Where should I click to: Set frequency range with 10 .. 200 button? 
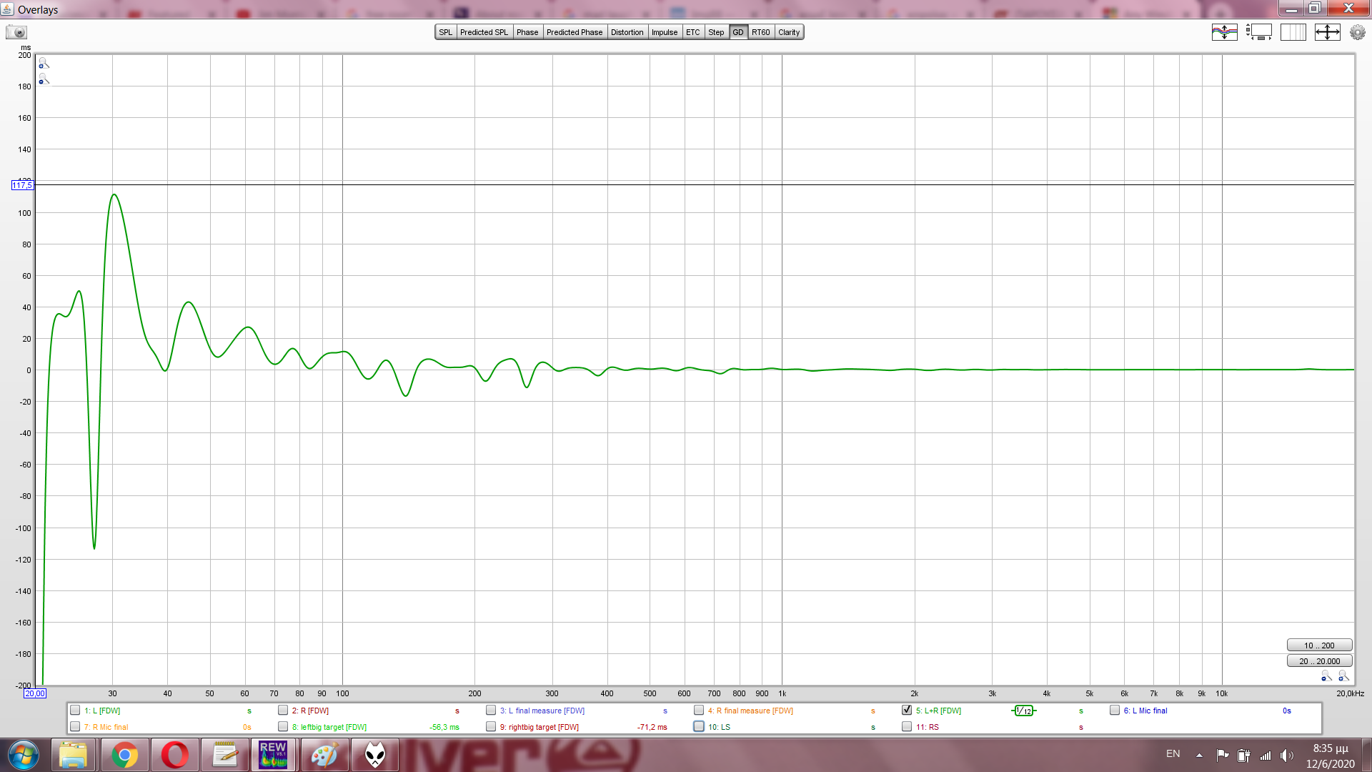coord(1319,645)
